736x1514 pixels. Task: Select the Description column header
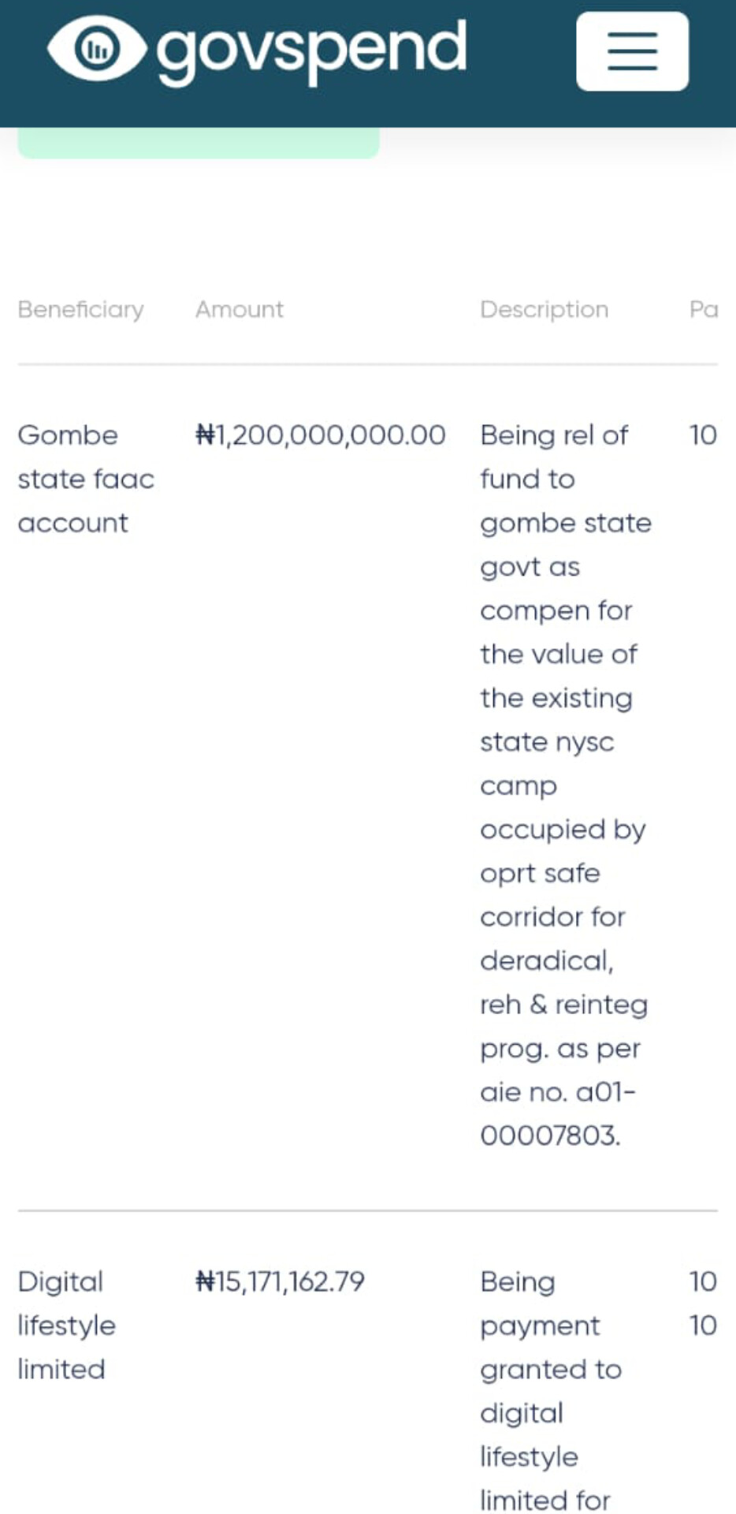pos(545,309)
